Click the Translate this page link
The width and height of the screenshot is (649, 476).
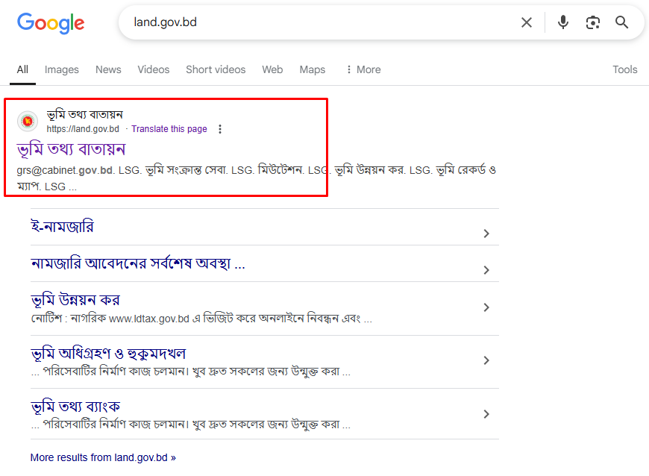(x=169, y=129)
